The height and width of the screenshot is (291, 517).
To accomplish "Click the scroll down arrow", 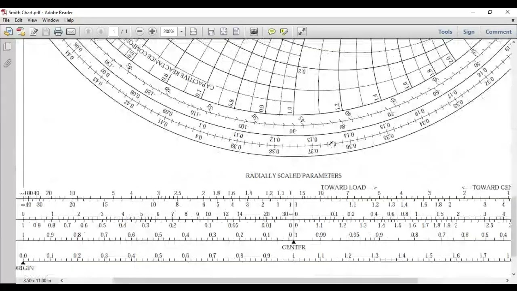I will pyautogui.click(x=514, y=274).
